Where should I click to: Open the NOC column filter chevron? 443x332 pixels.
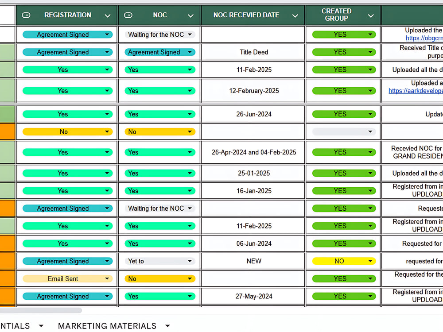(x=190, y=16)
